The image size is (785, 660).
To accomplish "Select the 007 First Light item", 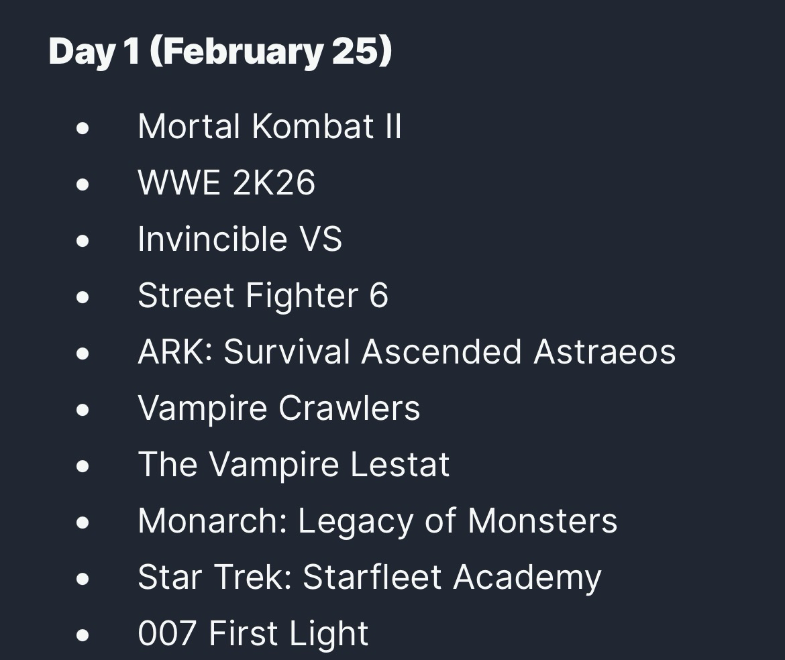I will [253, 633].
